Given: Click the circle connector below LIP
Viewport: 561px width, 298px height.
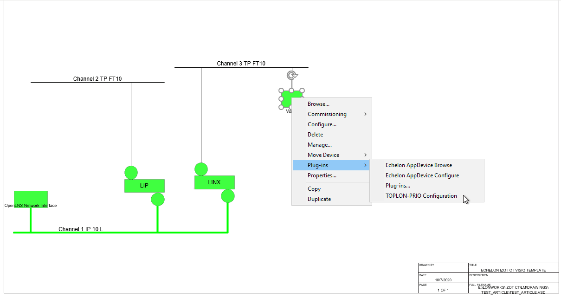Looking at the screenshot, I should (158, 199).
